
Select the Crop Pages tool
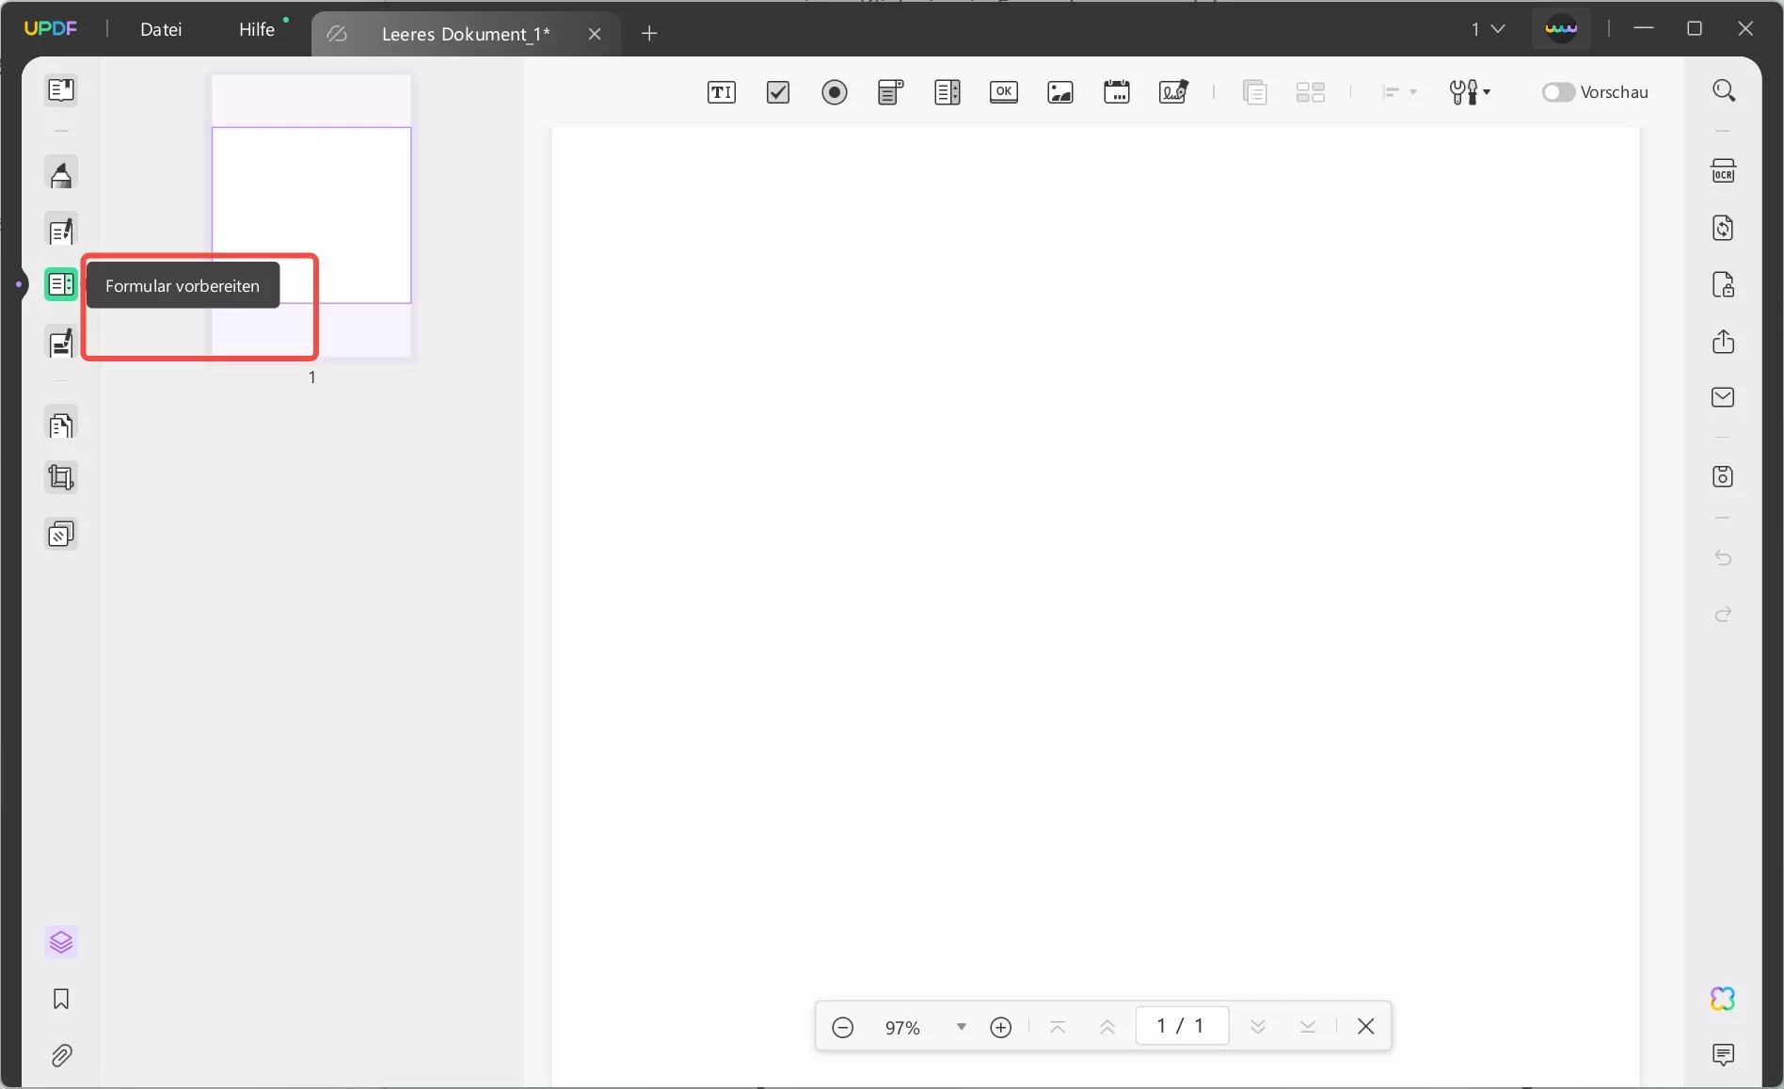point(61,478)
